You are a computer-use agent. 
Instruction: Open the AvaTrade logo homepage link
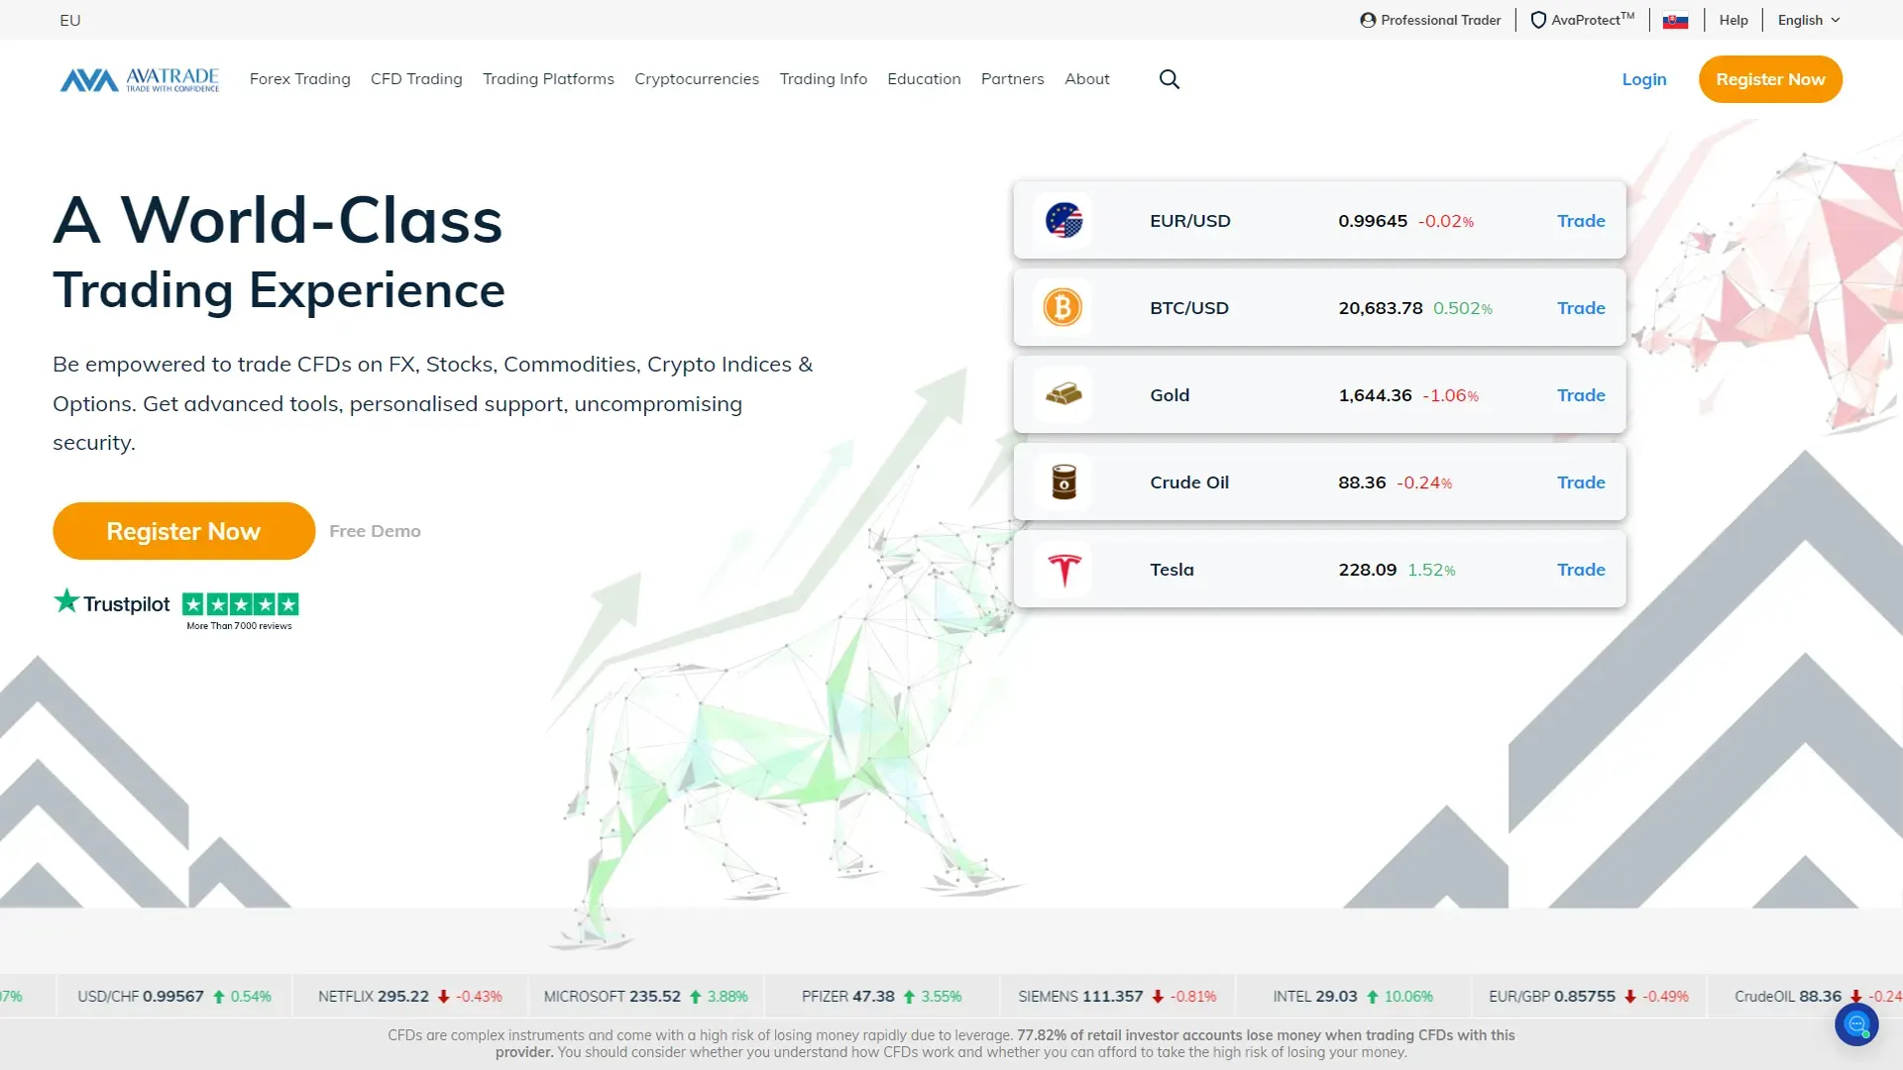click(140, 79)
